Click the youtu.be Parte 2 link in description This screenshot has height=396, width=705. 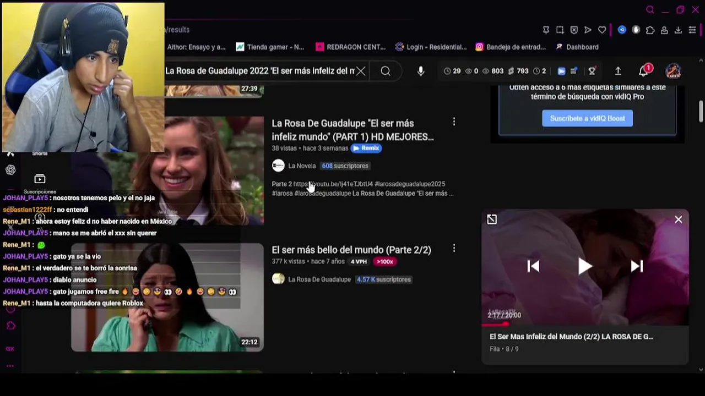[333, 184]
